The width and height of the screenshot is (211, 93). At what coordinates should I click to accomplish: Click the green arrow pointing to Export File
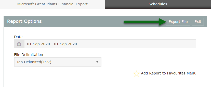pos(144,22)
